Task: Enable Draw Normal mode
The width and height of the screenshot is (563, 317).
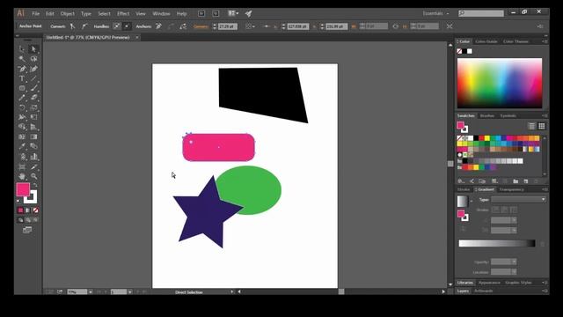Action: [x=20, y=220]
